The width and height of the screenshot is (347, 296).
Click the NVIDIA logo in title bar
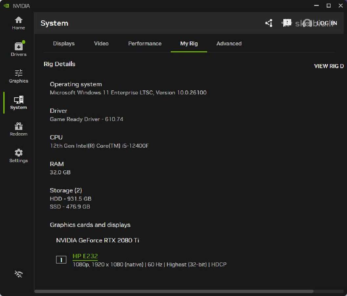click(6, 6)
